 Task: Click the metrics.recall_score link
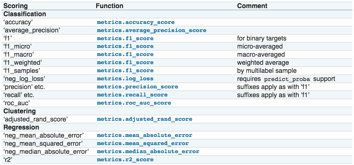(132, 95)
